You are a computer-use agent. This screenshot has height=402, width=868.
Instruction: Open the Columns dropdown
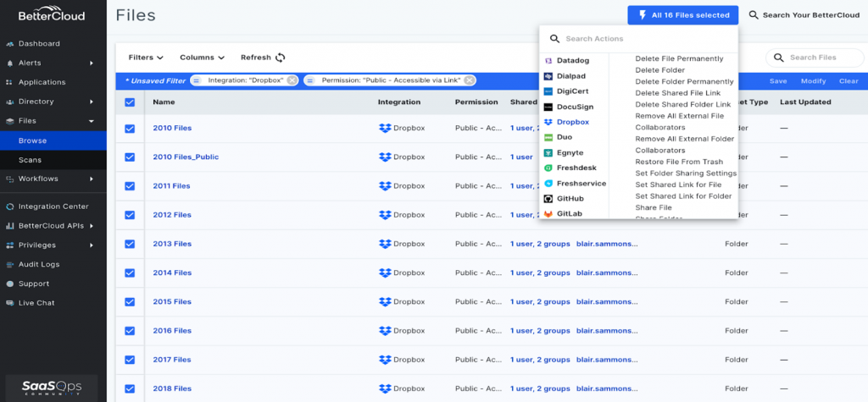202,58
